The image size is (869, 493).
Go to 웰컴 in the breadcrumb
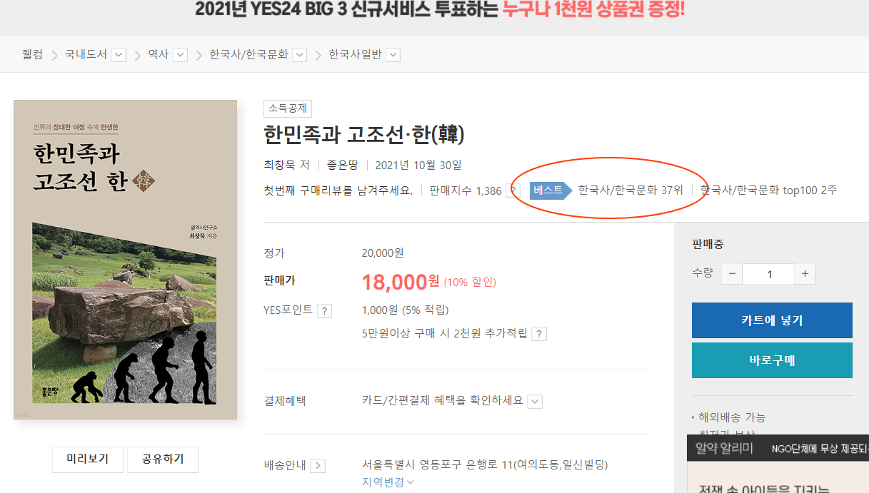point(32,54)
